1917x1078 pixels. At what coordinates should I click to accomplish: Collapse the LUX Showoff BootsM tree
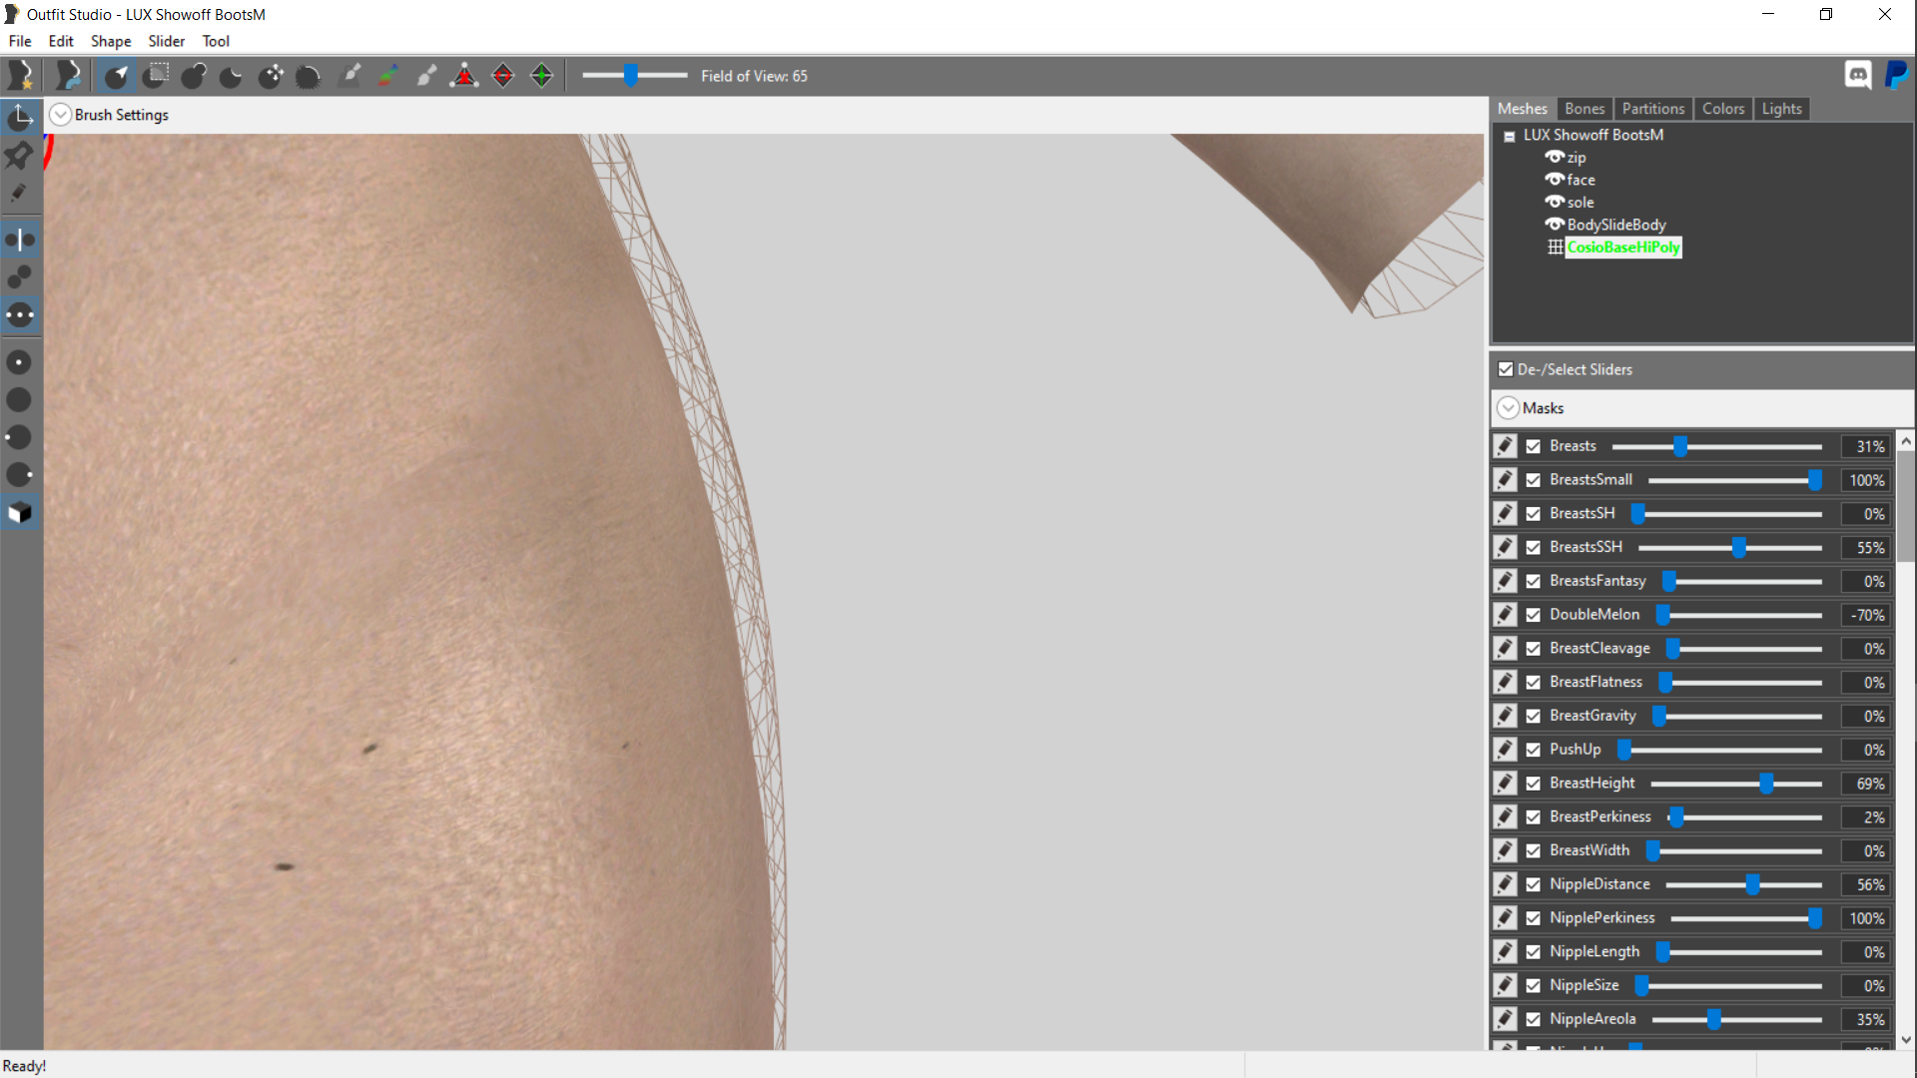point(1510,136)
